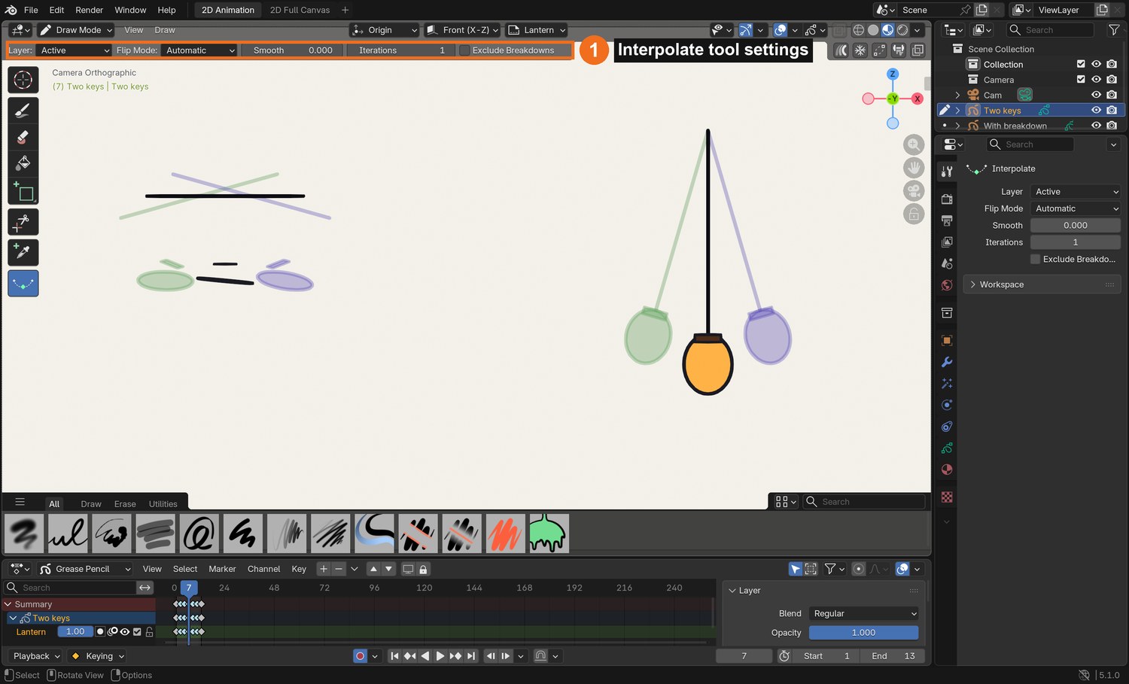Open the Modifiers wrench tab
This screenshot has height=684, width=1129.
pyautogui.click(x=947, y=362)
